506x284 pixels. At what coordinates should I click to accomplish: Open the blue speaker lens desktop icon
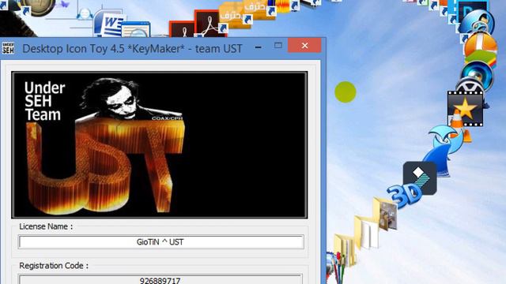478,75
